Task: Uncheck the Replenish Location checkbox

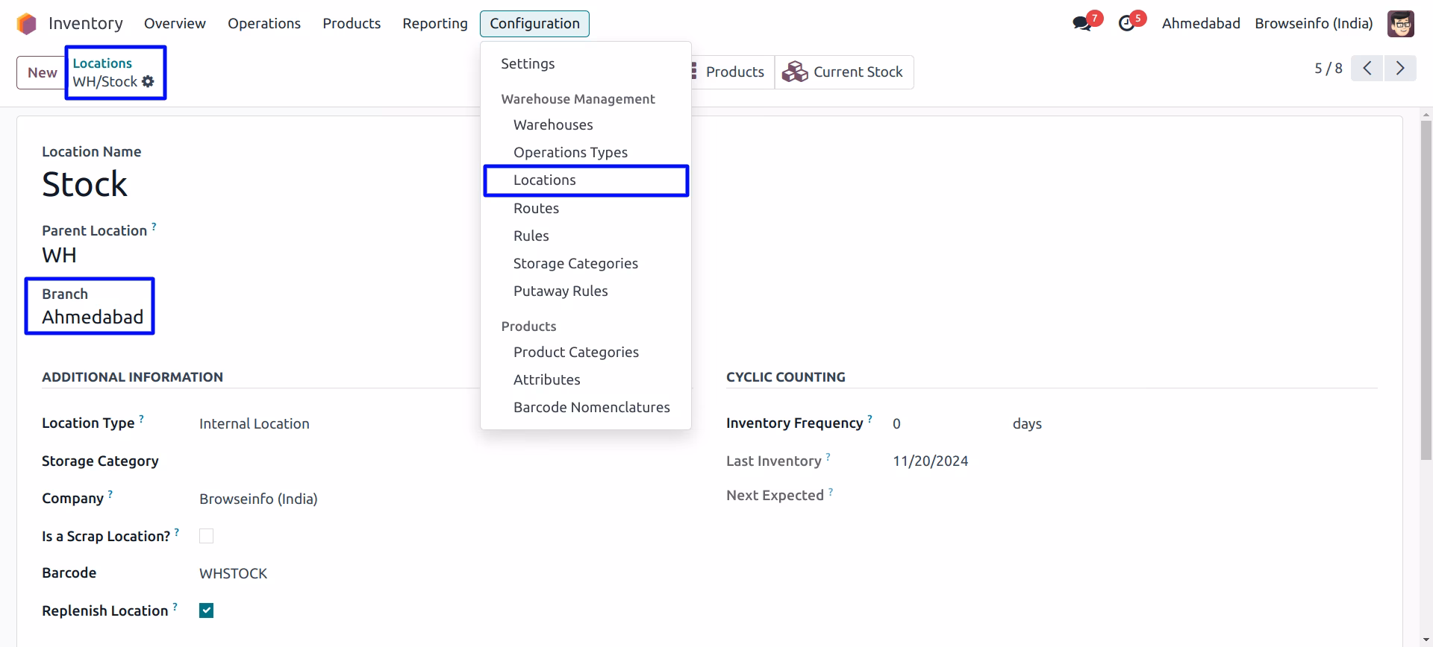Action: [x=207, y=610]
